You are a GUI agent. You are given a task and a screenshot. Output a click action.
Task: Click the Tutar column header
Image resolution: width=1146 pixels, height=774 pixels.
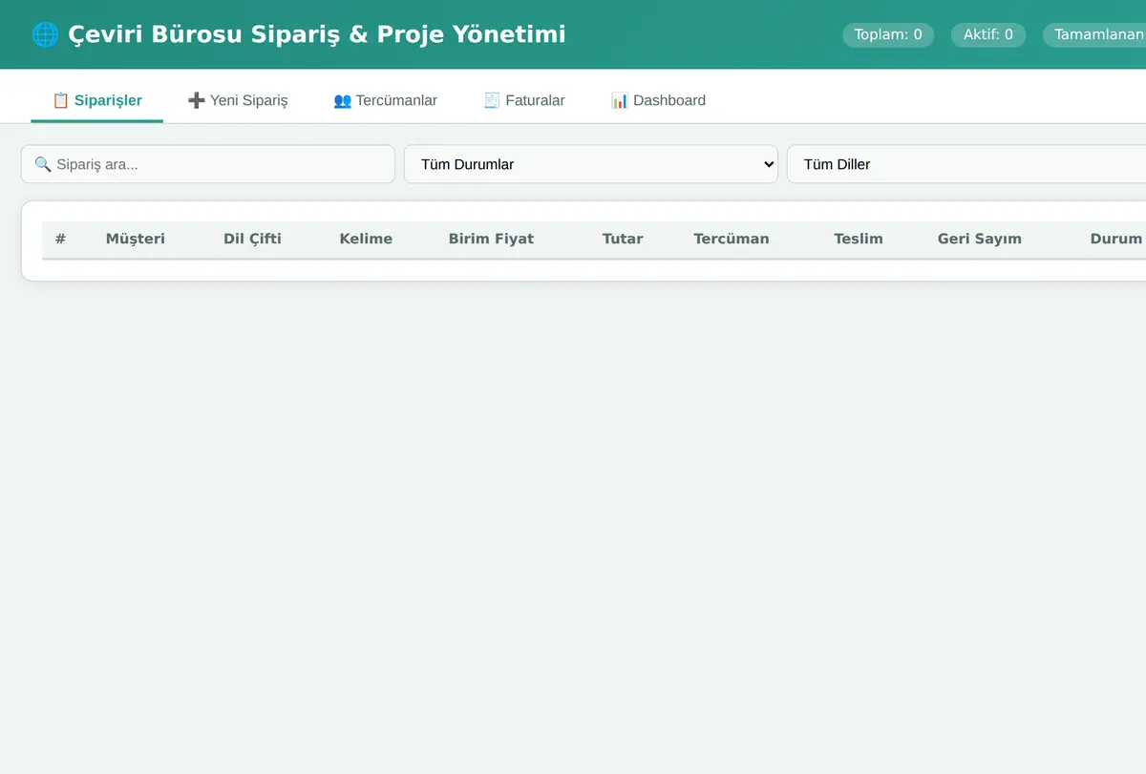click(623, 239)
